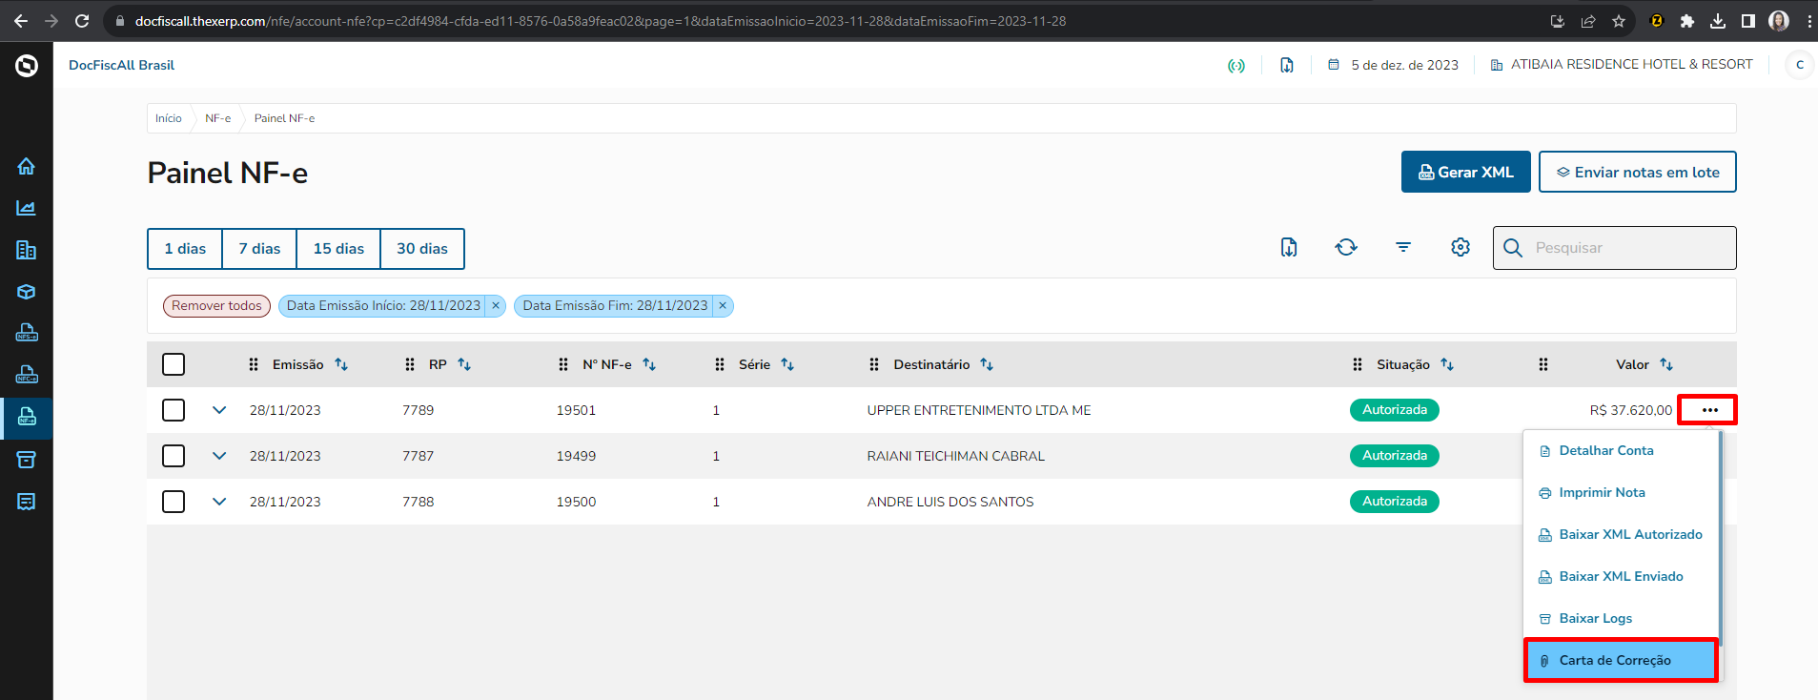Open the filter icon

(x=1403, y=247)
